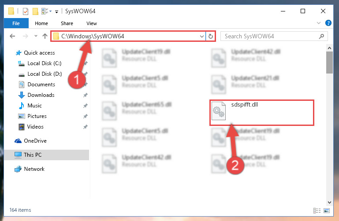This screenshot has width=339, height=221.
Task: Click the search magnifier icon
Action: (321, 36)
